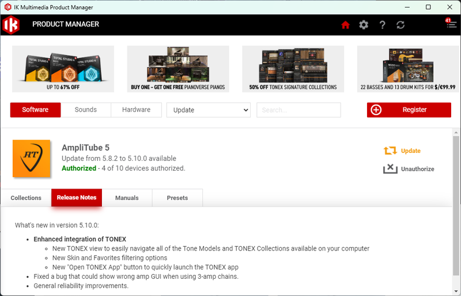Open the Manuals tab

(127, 198)
